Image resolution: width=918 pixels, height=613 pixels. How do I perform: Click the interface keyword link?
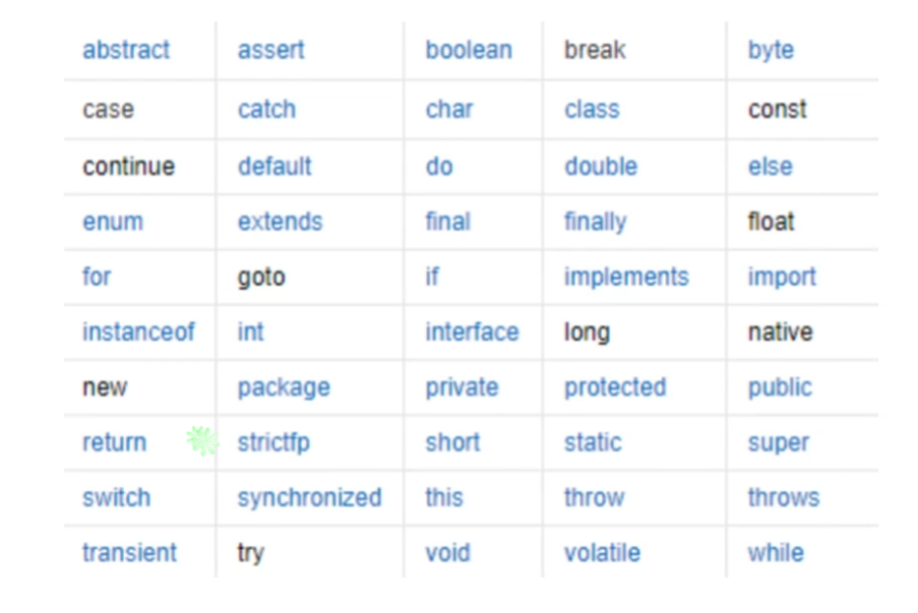tap(472, 332)
